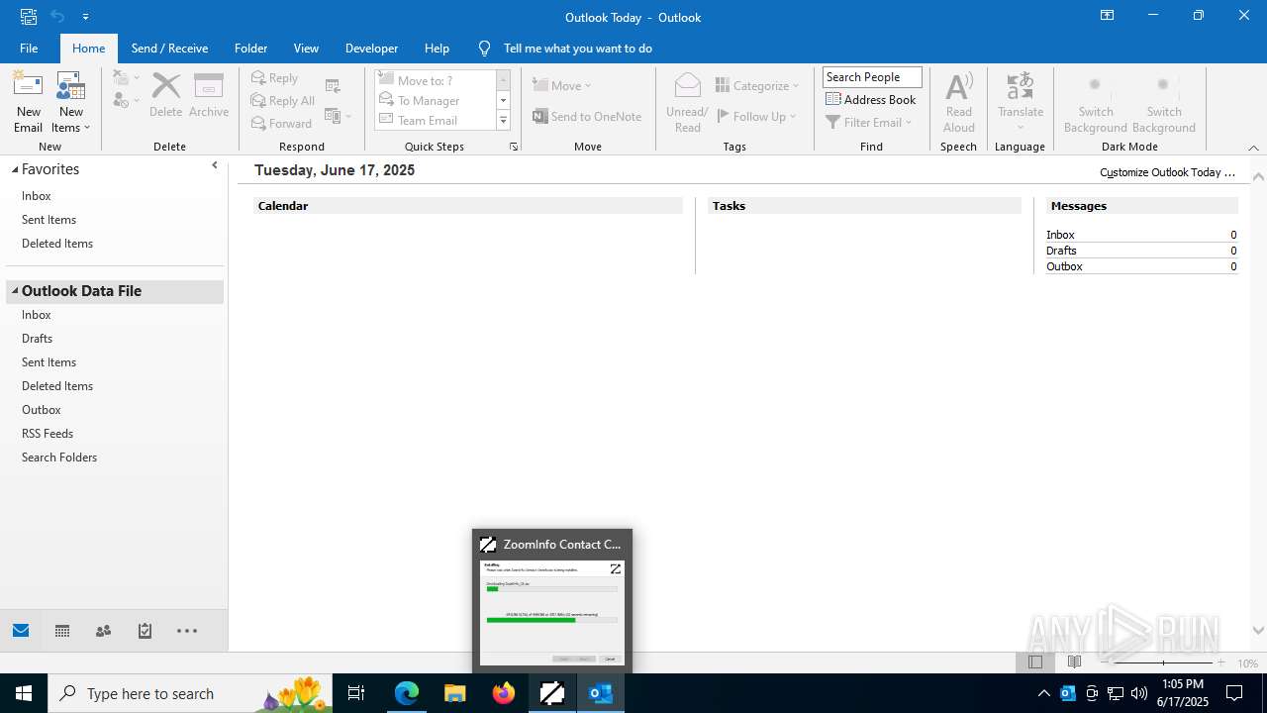Open Firefox from taskbar
Image resolution: width=1267 pixels, height=713 pixels.
click(x=504, y=693)
